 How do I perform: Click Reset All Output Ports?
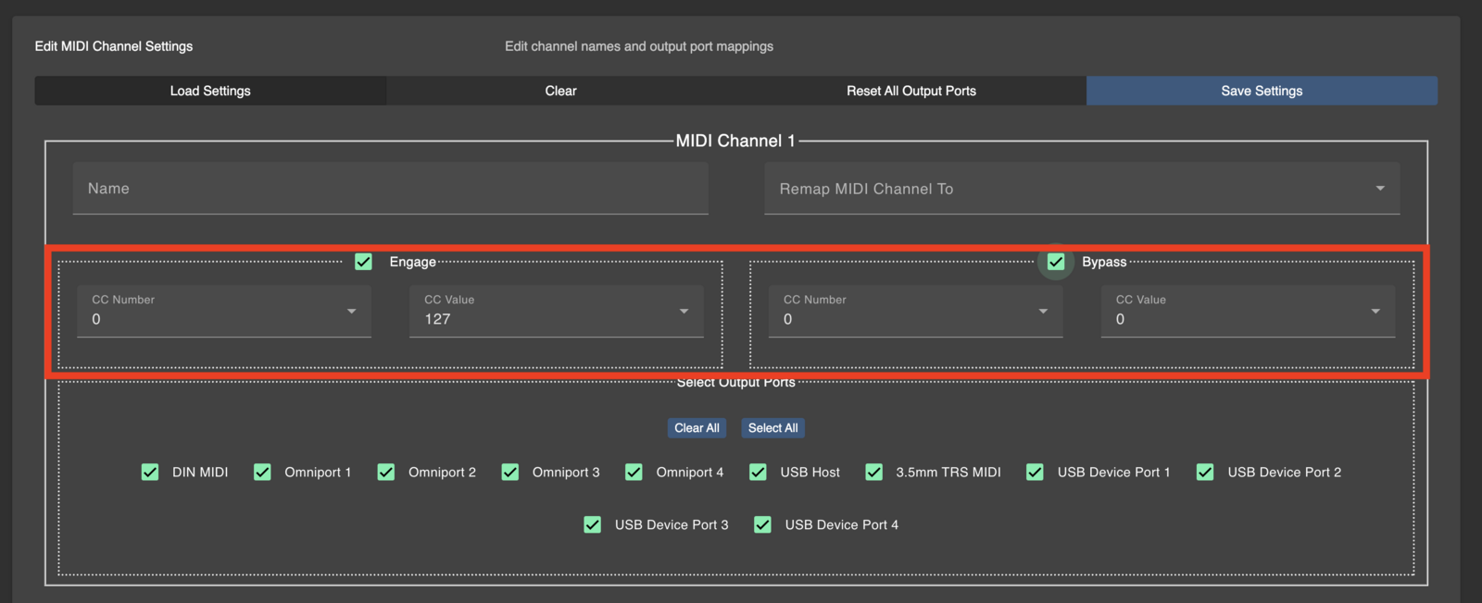coord(911,91)
